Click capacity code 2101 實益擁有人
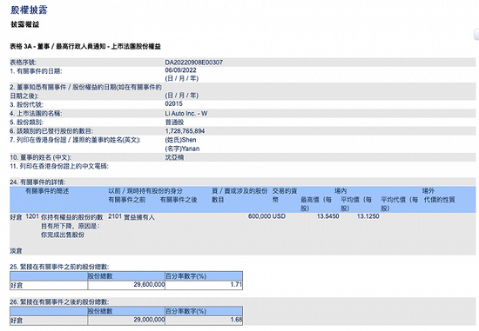Screen dimensions: 479x331 [132, 216]
